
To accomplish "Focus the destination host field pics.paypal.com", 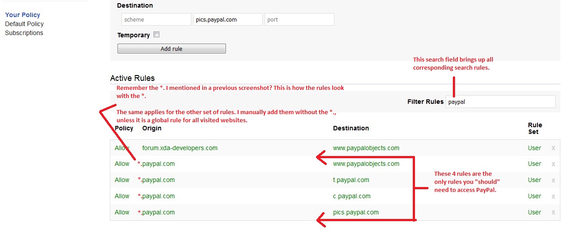I will pyautogui.click(x=228, y=19).
